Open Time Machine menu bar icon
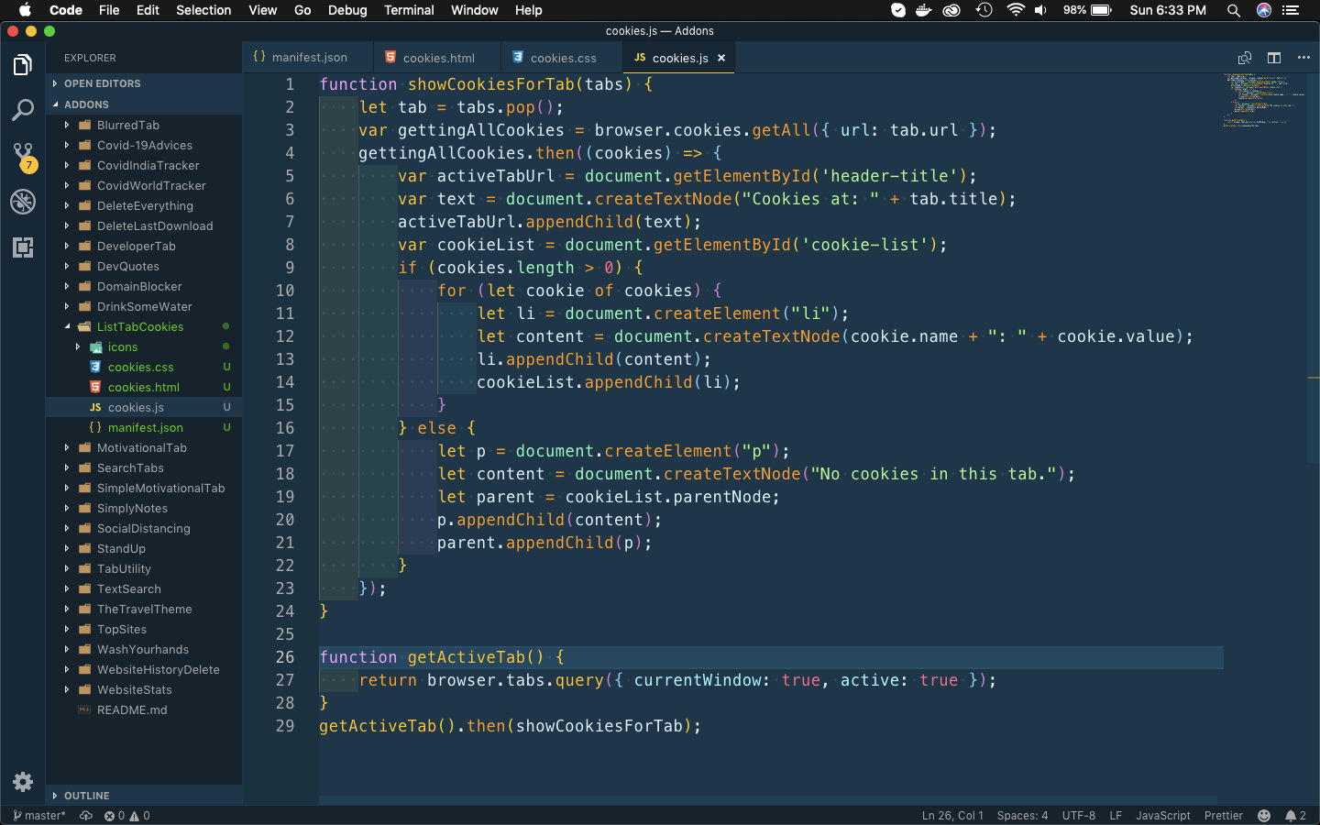Screen dimensions: 1320x825 (984, 10)
